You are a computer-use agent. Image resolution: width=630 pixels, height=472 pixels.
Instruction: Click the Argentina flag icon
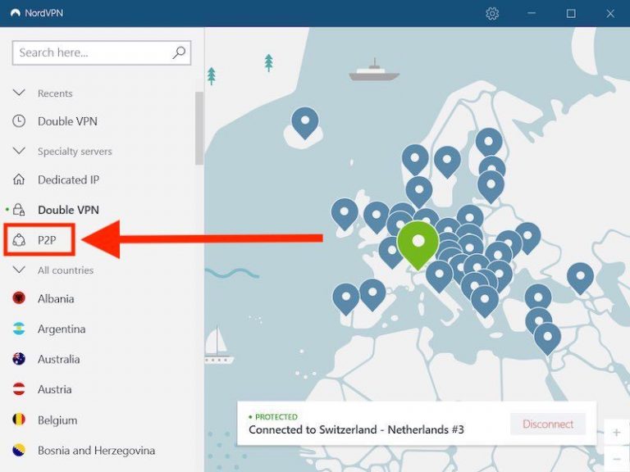(x=19, y=329)
